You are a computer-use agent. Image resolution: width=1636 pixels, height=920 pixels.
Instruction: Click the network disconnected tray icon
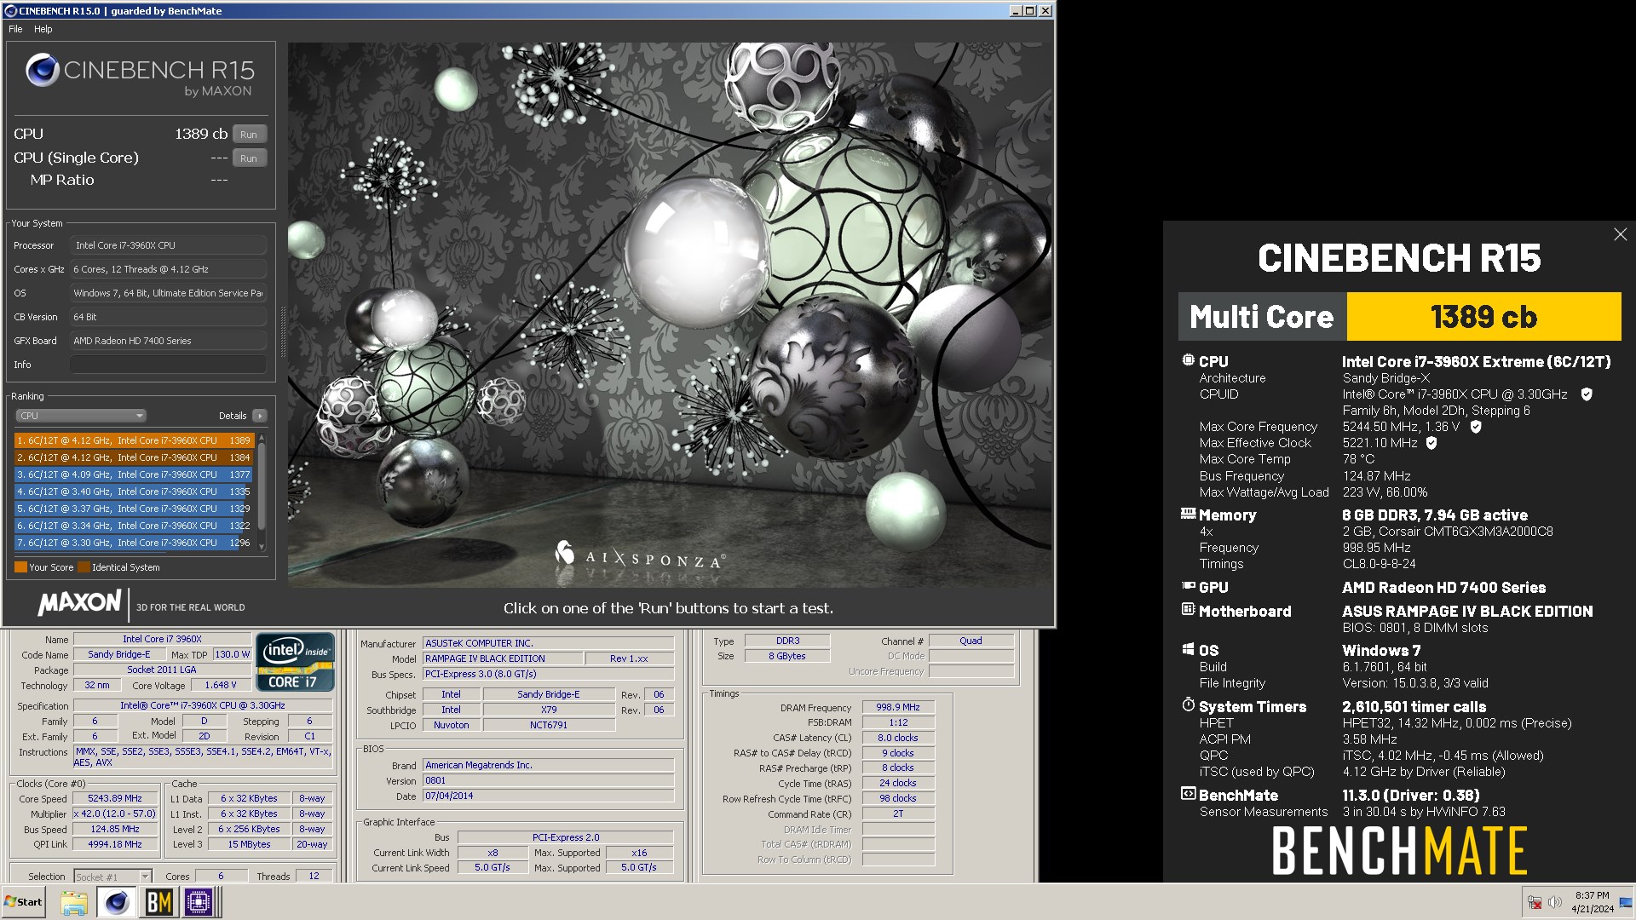click(1535, 902)
